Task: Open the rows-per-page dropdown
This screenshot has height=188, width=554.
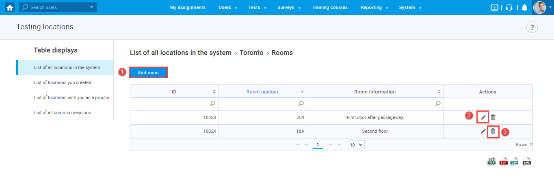Action: [356, 145]
